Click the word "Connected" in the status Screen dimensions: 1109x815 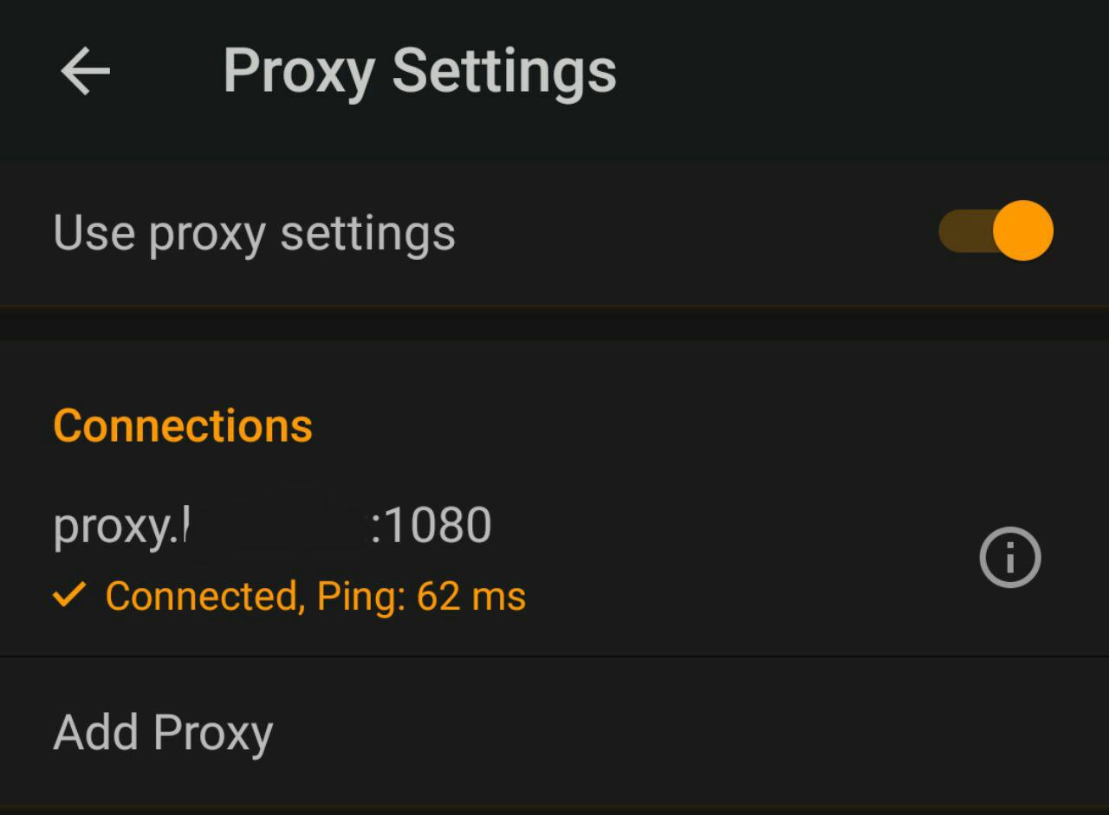coord(204,597)
